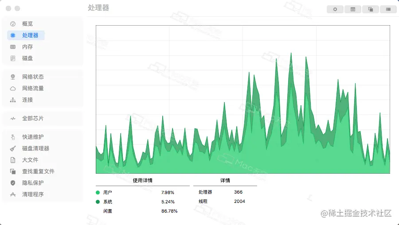The width and height of the screenshot is (399, 225).
Task: Click the light green 用户 legend dot
Action: 98,193
